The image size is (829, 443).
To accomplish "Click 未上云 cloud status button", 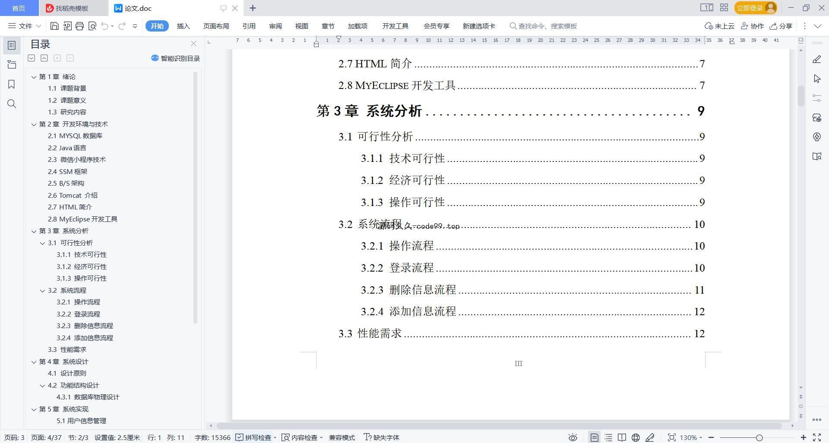I will (719, 26).
